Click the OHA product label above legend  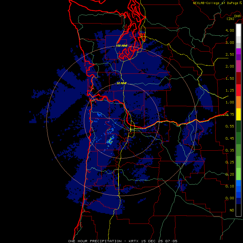pos(237,16)
